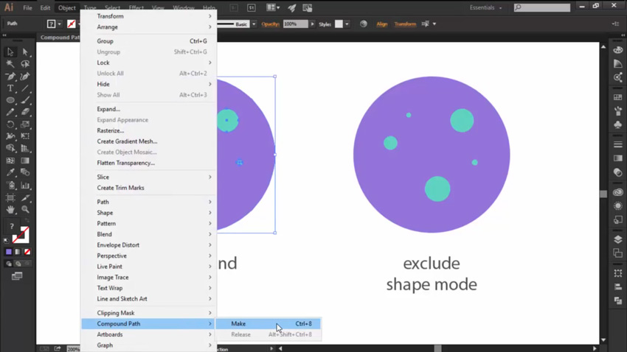Choose Make in Compound Path submenu
The width and height of the screenshot is (627, 352).
pos(269,324)
